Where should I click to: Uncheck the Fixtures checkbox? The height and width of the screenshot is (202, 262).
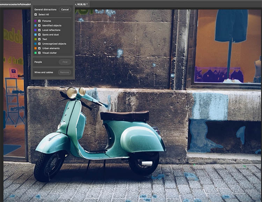point(39,21)
